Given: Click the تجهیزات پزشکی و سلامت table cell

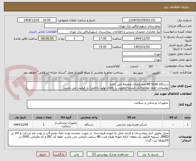Looking at the screenshot, I should [x=66, y=125].
